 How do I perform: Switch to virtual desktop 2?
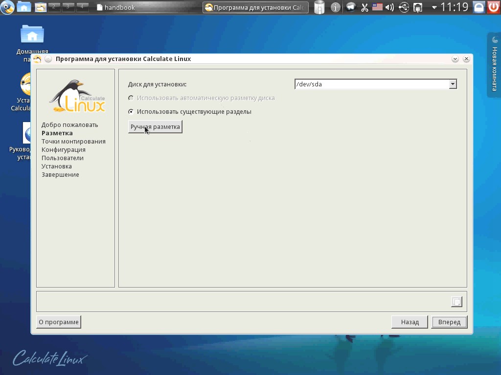(x=54, y=7)
